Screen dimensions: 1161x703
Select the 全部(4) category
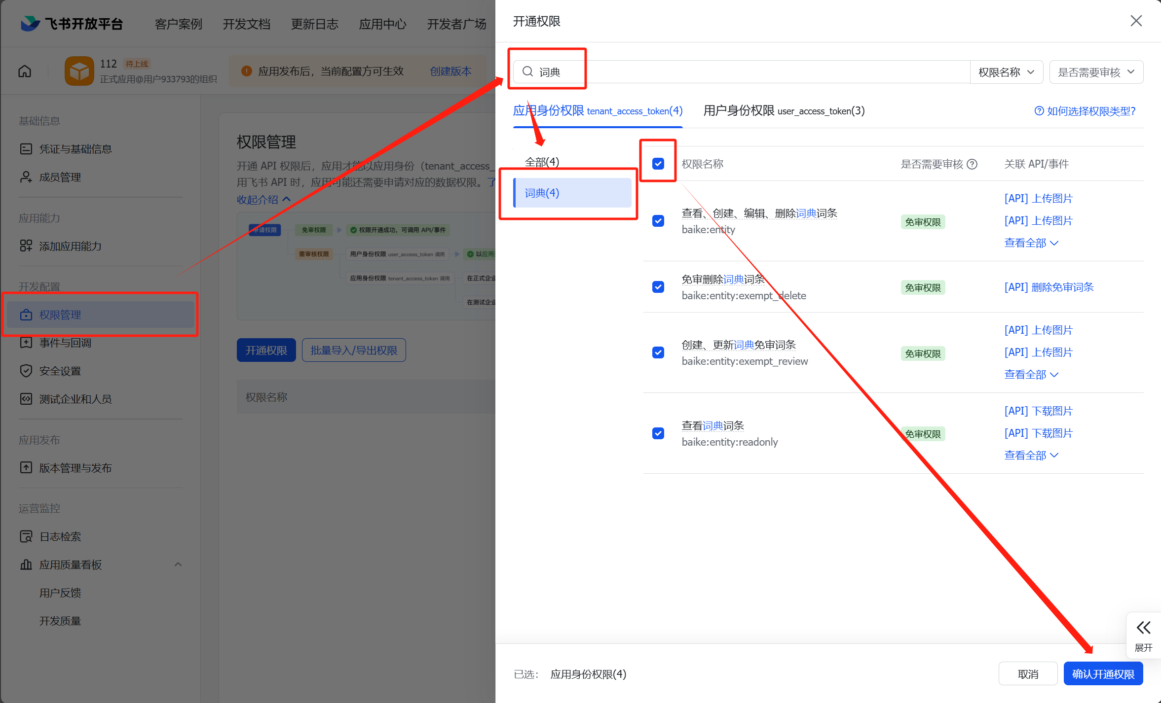tap(542, 162)
